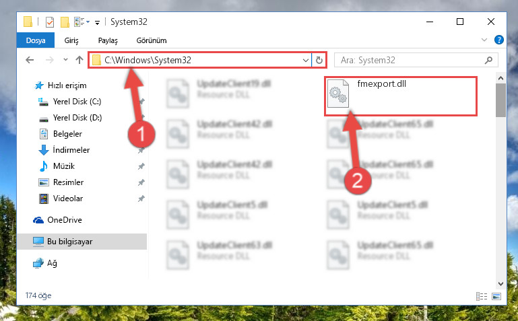Unpin Müzik from quick access
Viewport: 518px width, 321px height.
[141, 166]
